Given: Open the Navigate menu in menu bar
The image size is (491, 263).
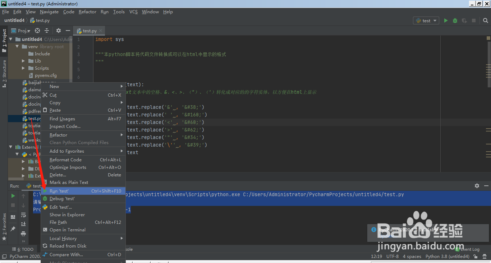Looking at the screenshot, I should coord(49,12).
